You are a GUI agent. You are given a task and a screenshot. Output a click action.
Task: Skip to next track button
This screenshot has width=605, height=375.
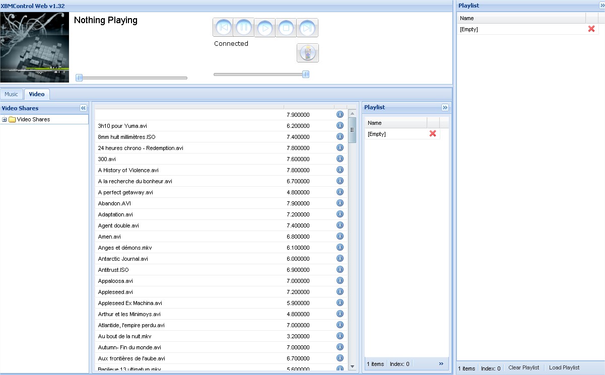coord(307,28)
